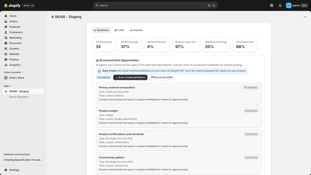
Task: Click Field: custom.connectivity text
Action: (x=114, y=166)
